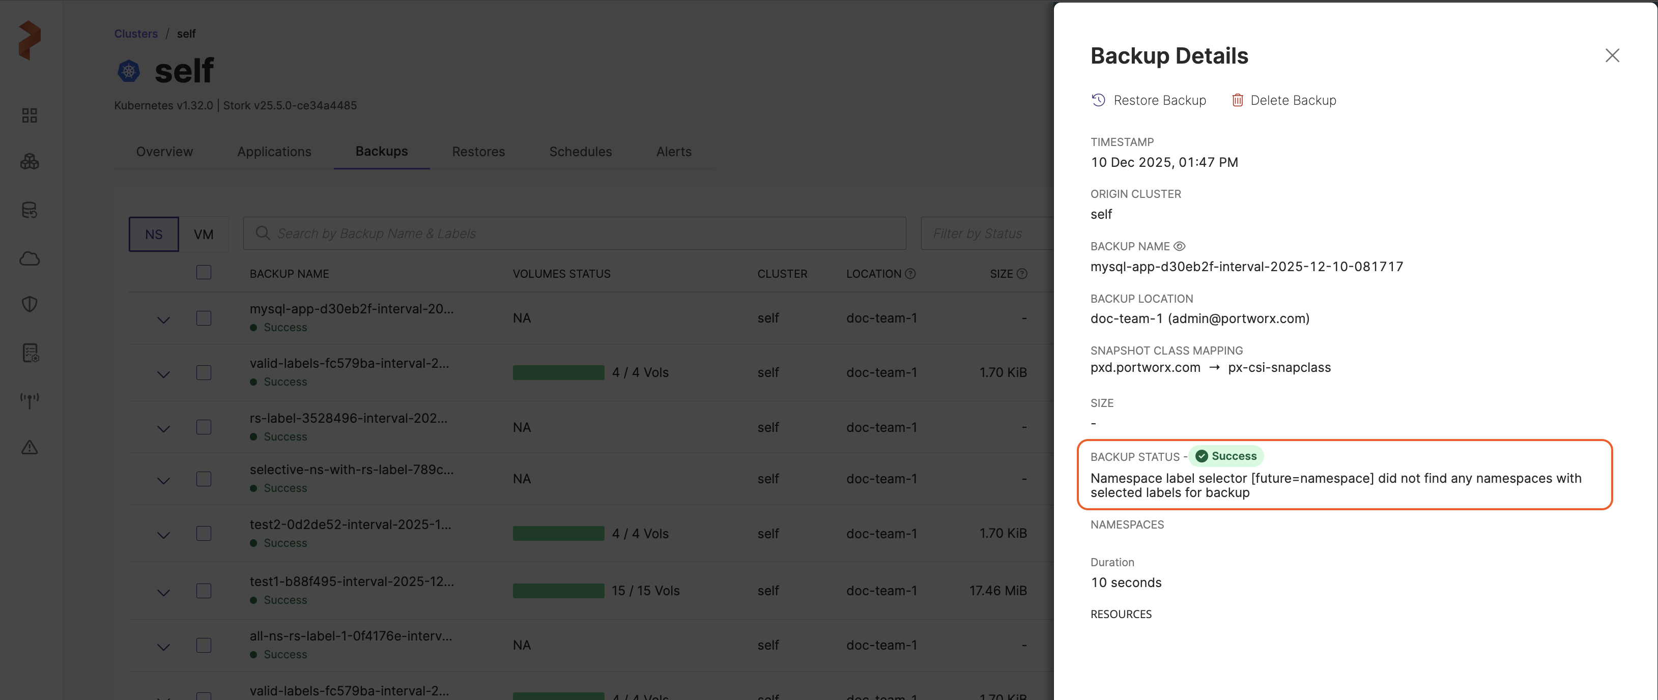Click the backup name search field
The width and height of the screenshot is (1658, 700).
point(574,234)
